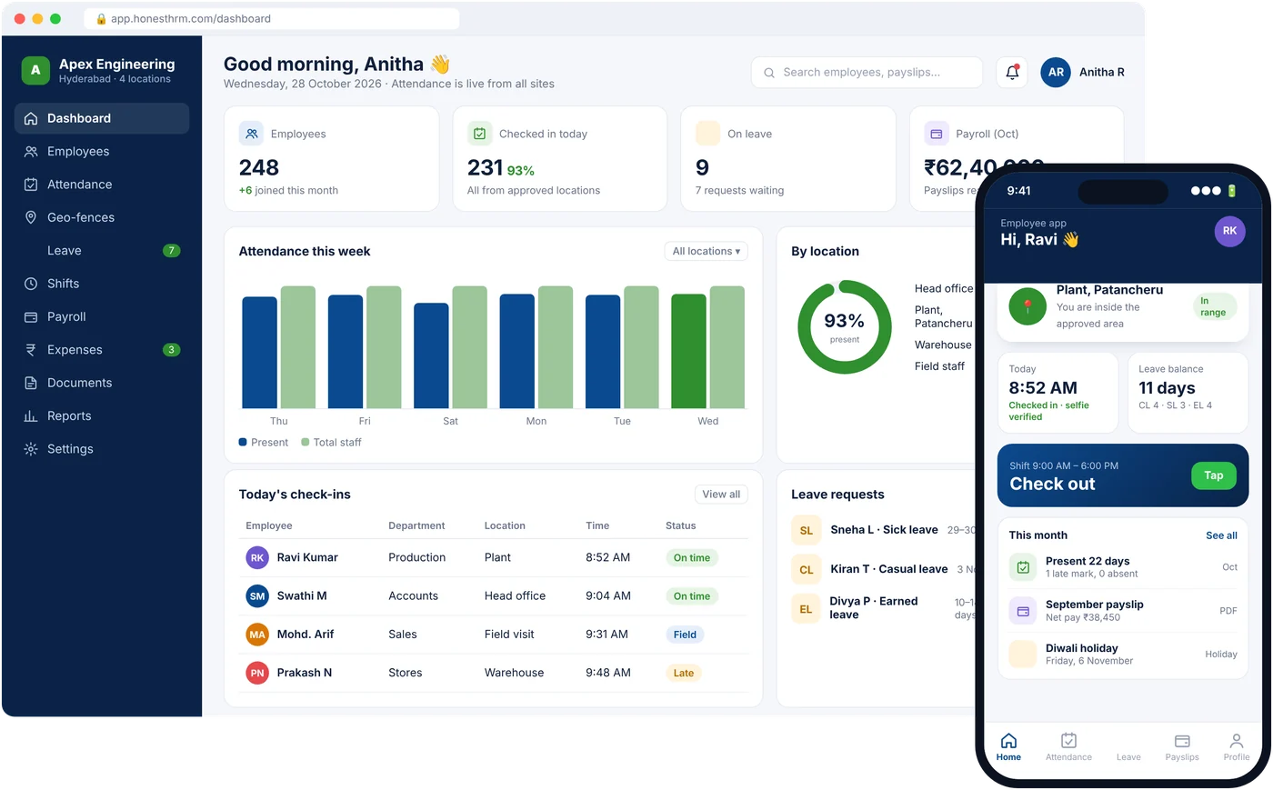Click the Mohd. Arif employee name
The height and width of the screenshot is (790, 1273).
click(x=306, y=635)
